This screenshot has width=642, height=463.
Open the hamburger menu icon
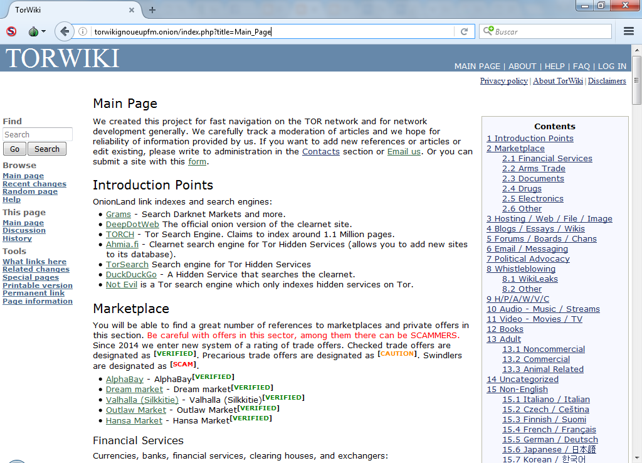click(x=629, y=31)
